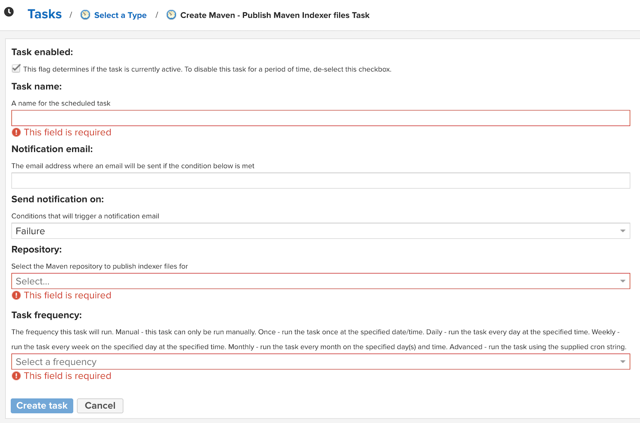Click the Create task button
Viewport: 640px width, 423px height.
pos(42,406)
